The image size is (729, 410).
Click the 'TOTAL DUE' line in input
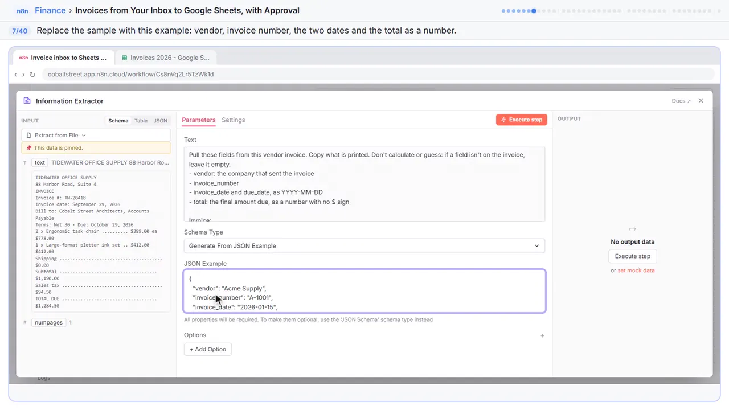[x=96, y=299]
